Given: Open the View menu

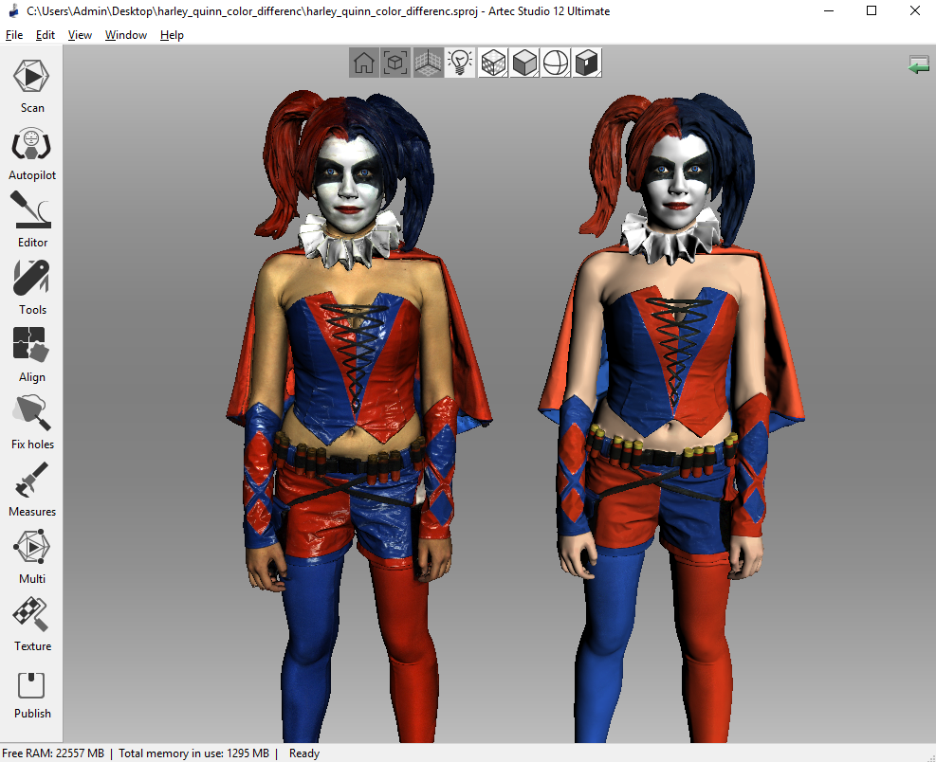Looking at the screenshot, I should (x=80, y=35).
